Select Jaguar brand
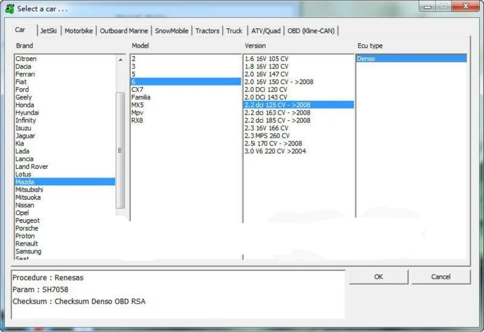The image size is (484, 332). coord(65,135)
